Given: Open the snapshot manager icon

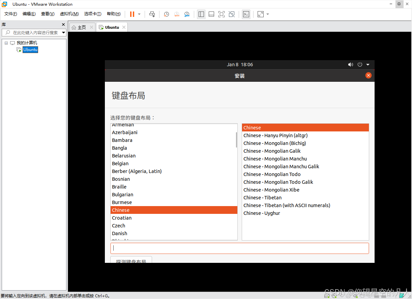Looking at the screenshot, I should click(x=187, y=14).
